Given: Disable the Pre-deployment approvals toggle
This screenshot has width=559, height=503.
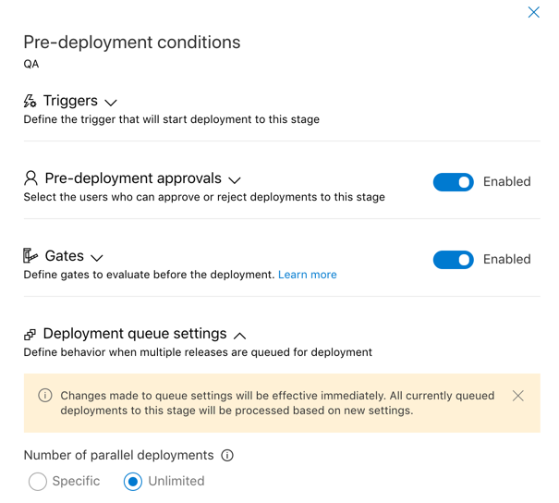Looking at the screenshot, I should click(x=453, y=182).
